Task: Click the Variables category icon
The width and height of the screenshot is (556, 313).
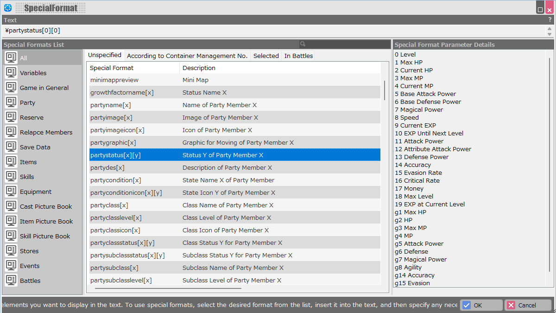Action: [12, 73]
